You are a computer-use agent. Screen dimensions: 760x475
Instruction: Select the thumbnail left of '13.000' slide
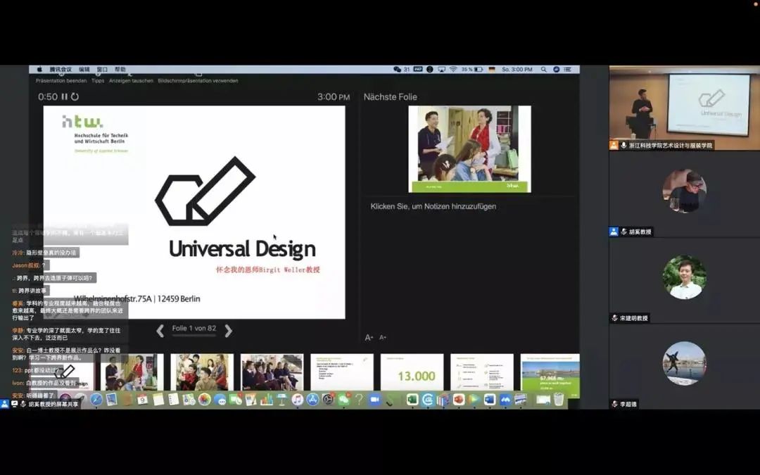pyautogui.click(x=342, y=372)
